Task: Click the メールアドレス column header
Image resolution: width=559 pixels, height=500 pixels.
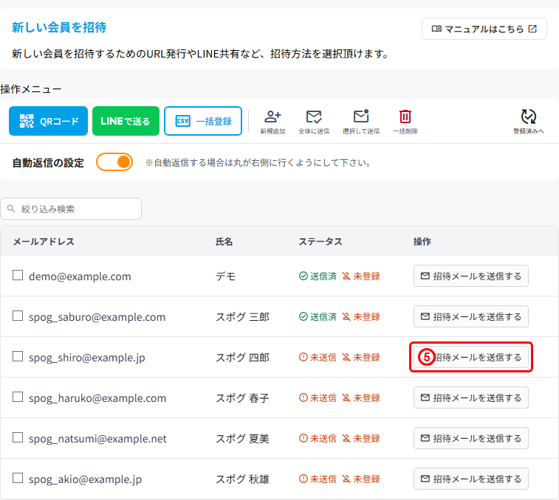Action: (x=44, y=242)
